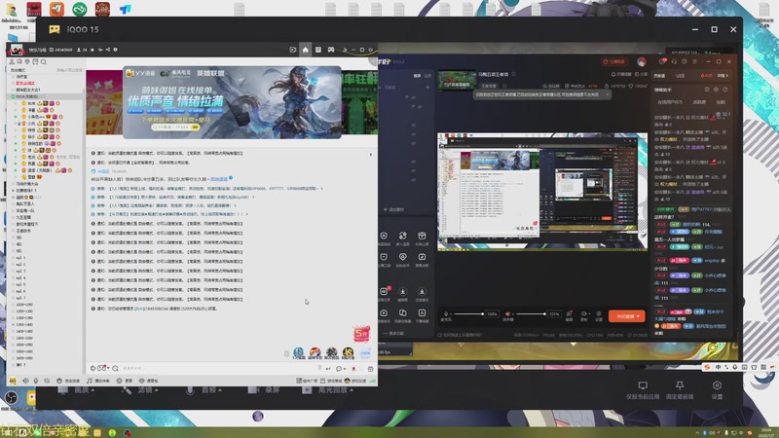Click the settings gear left of the orange start-live button
Screen dimensions: 779x438
click(x=599, y=315)
